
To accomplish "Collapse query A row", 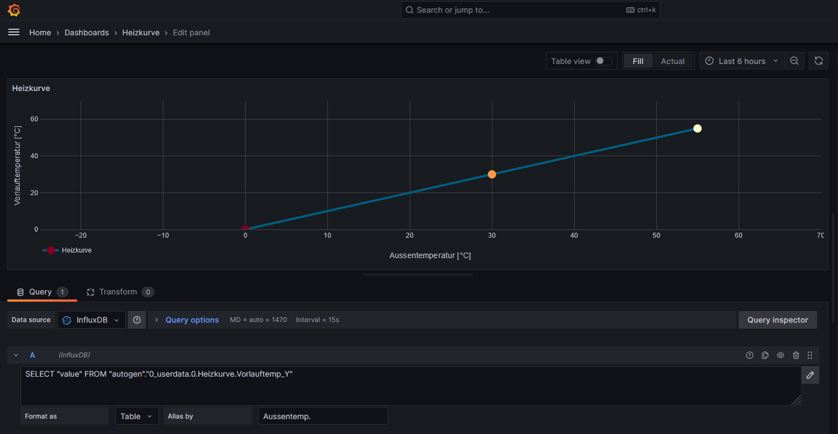I will (x=16, y=355).
